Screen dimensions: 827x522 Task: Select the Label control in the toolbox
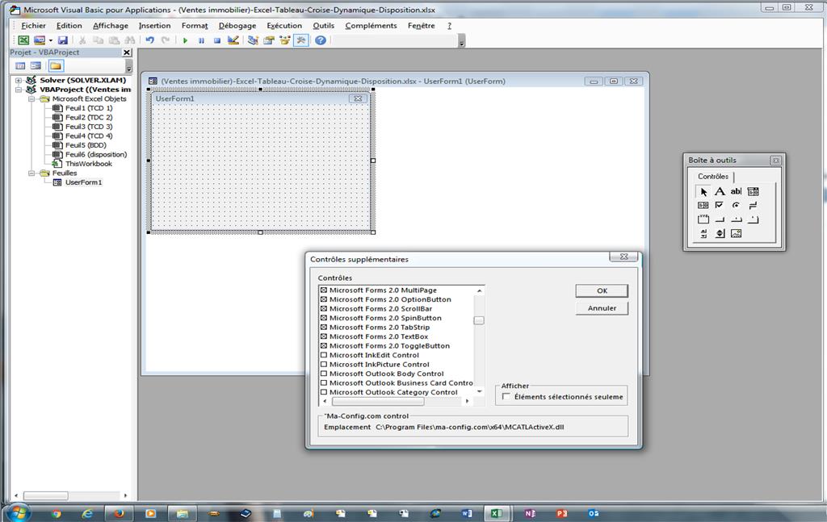(x=720, y=191)
